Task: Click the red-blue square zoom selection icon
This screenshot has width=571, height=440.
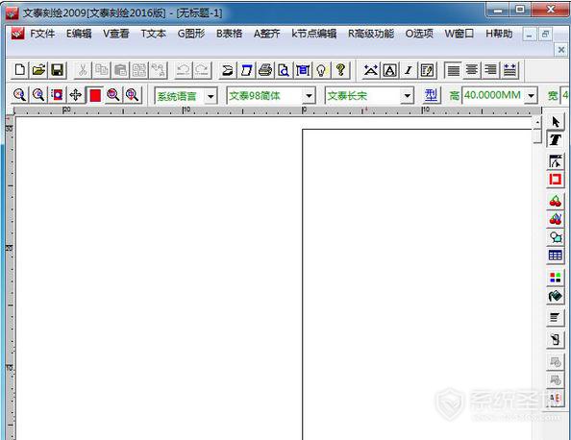Action: [x=57, y=95]
